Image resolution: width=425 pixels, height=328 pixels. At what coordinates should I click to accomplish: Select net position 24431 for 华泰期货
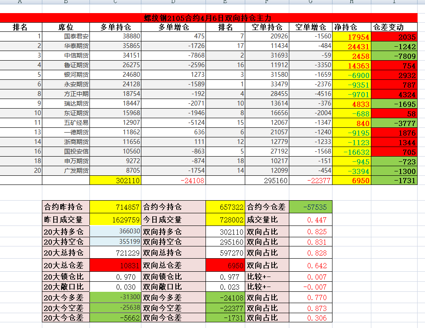351,46
